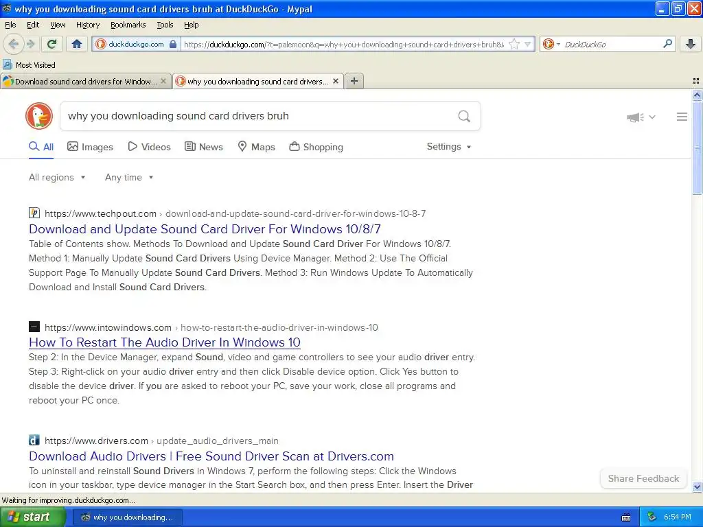Click the toolbar search magnifier icon
The width and height of the screenshot is (703, 527).
tap(667, 44)
